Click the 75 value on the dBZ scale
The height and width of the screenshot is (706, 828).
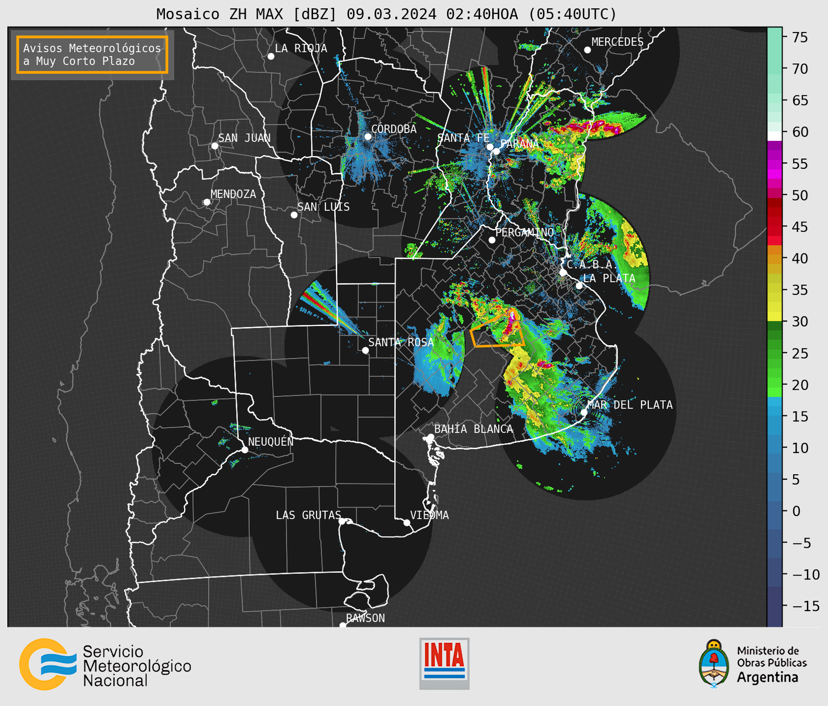[800, 37]
